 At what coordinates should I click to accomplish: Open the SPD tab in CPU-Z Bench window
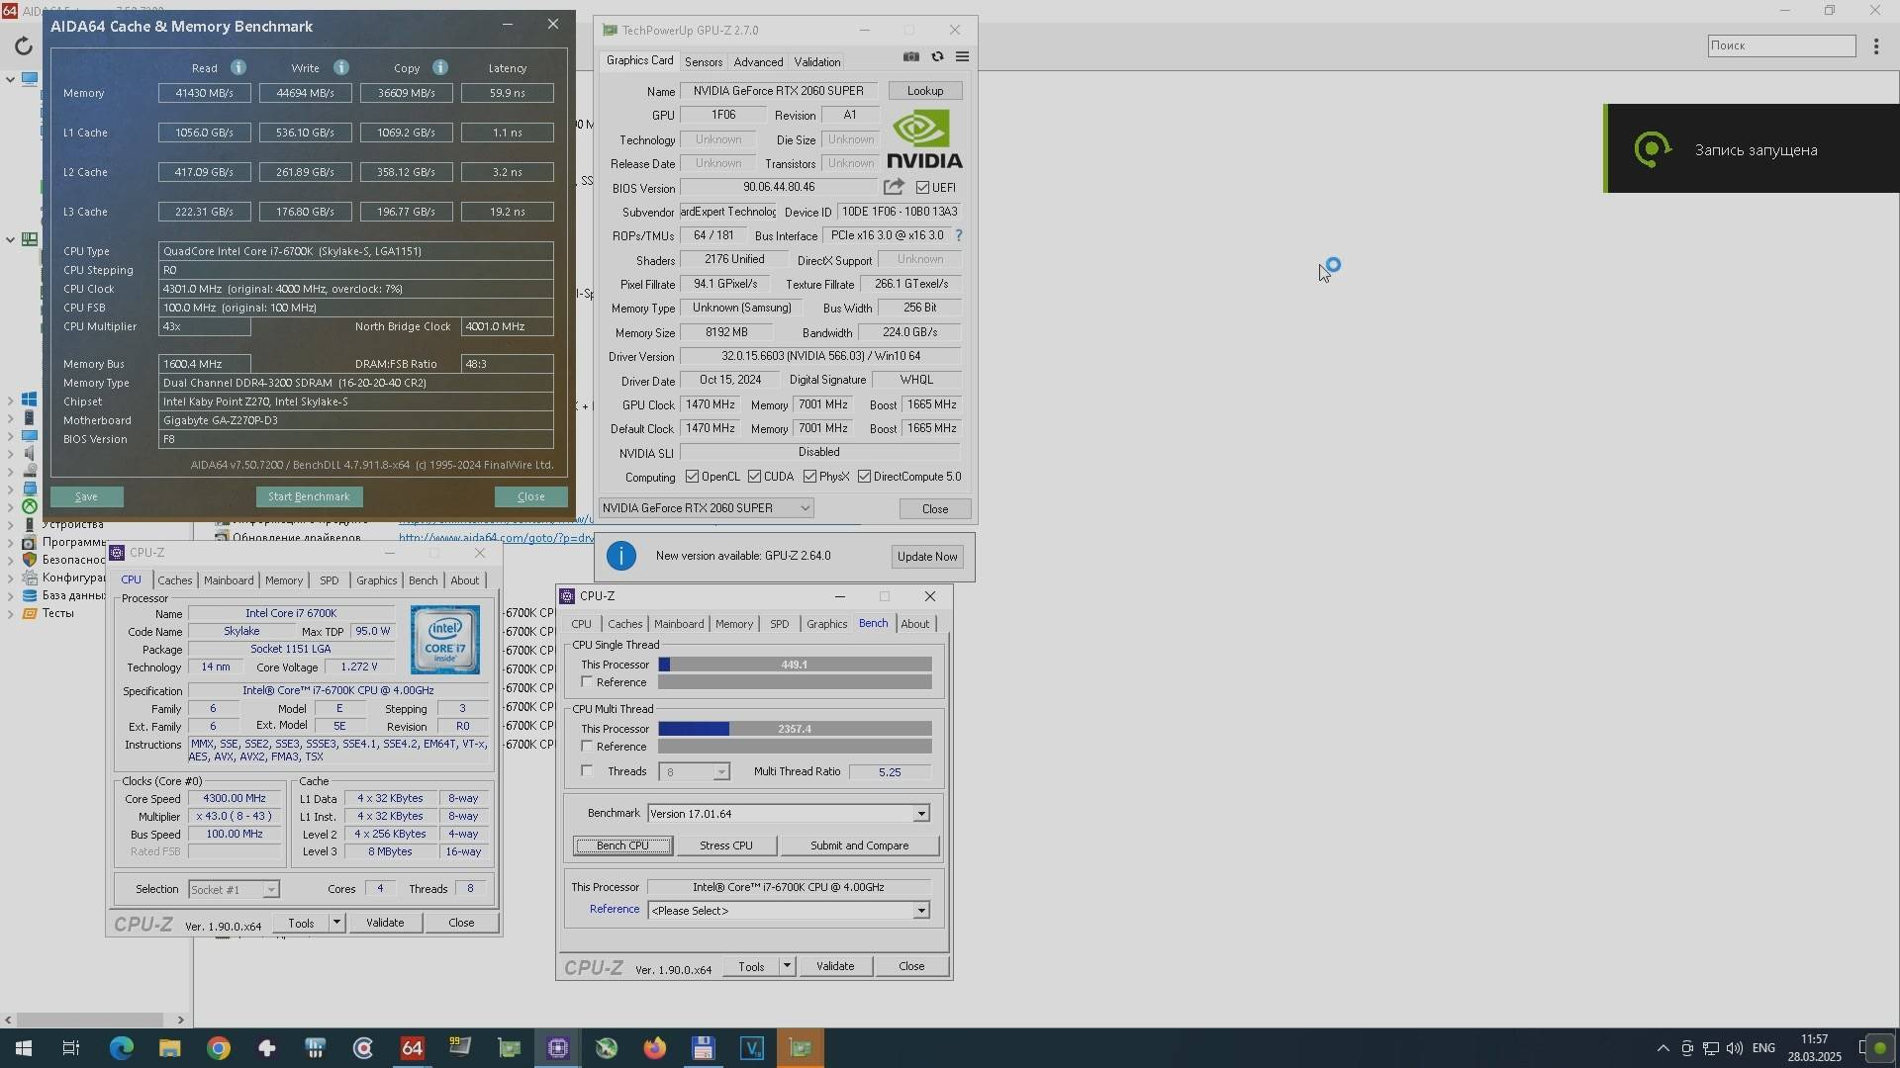coord(780,624)
